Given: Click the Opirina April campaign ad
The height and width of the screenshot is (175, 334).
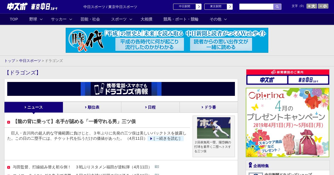Looking at the screenshot, I should point(288,122).
